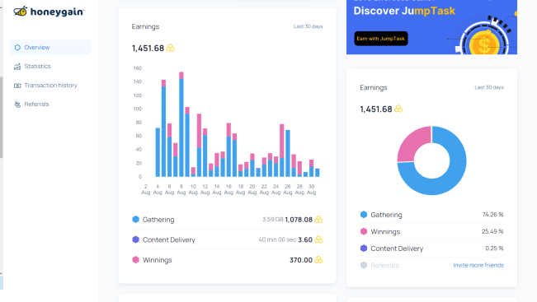Click the '3.59 GB' gathering value

272,220
